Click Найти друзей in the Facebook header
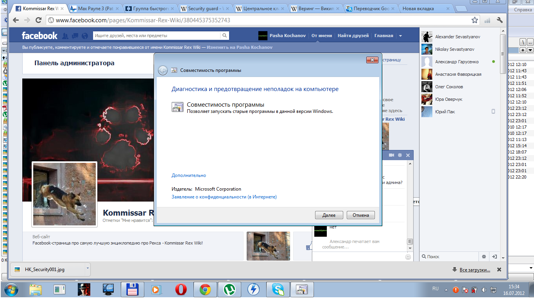The width and height of the screenshot is (534, 300). click(x=353, y=36)
